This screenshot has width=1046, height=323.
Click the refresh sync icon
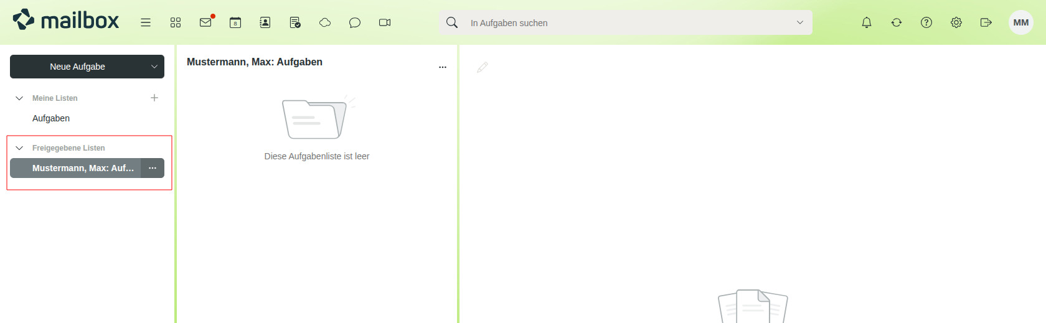(x=897, y=22)
